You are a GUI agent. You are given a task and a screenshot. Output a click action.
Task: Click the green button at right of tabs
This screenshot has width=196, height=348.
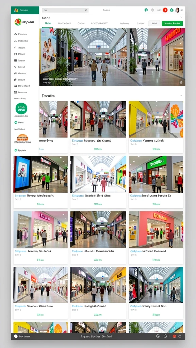[x=172, y=23]
